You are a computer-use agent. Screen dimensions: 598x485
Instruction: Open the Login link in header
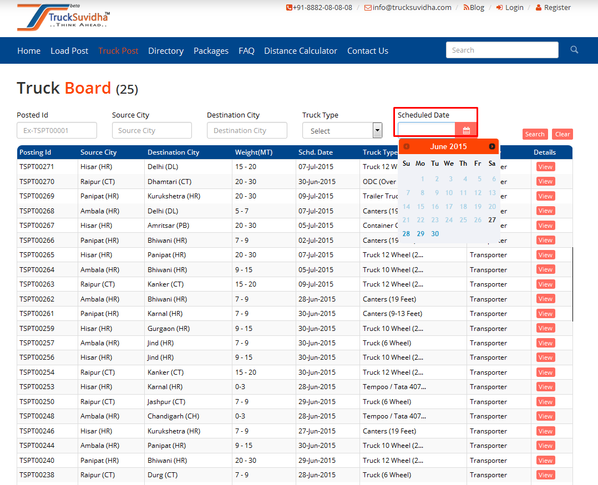point(510,7)
